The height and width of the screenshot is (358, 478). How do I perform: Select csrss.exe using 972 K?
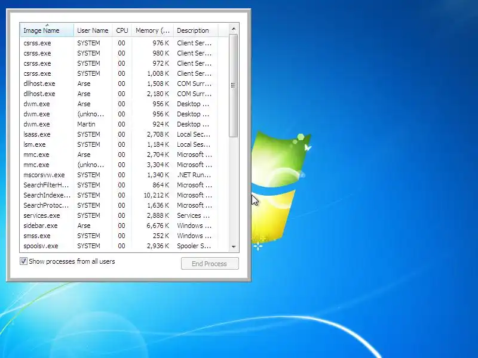(x=124, y=63)
